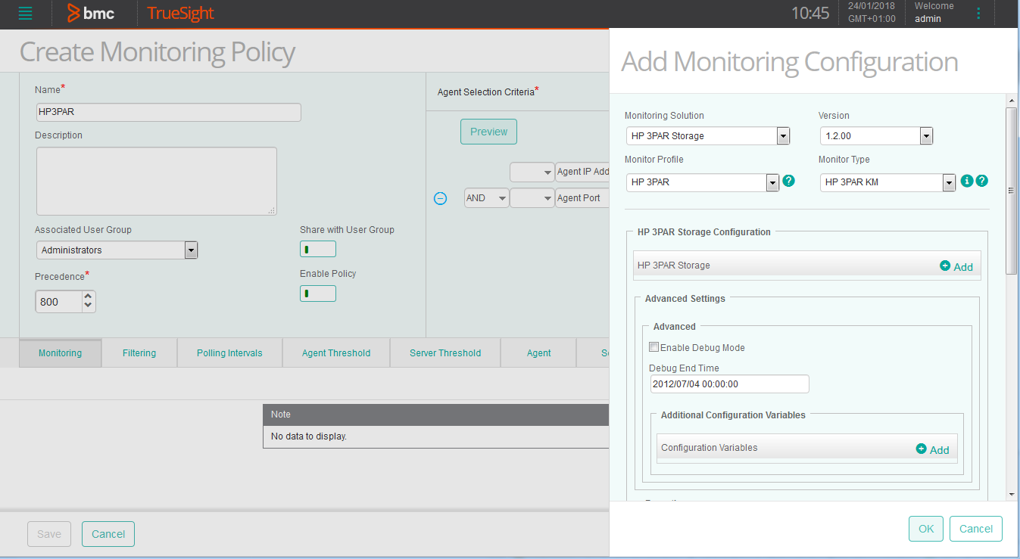Viewport: 1020px width, 559px height.
Task: Click Add next to HP 3PAR Storage
Action: click(x=956, y=266)
